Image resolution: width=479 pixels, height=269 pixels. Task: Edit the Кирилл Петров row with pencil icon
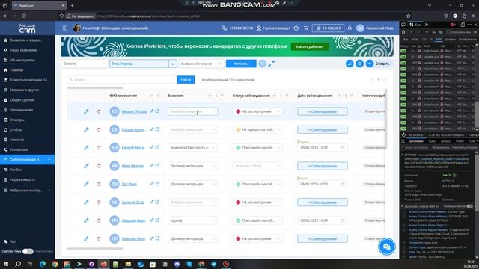[86, 111]
